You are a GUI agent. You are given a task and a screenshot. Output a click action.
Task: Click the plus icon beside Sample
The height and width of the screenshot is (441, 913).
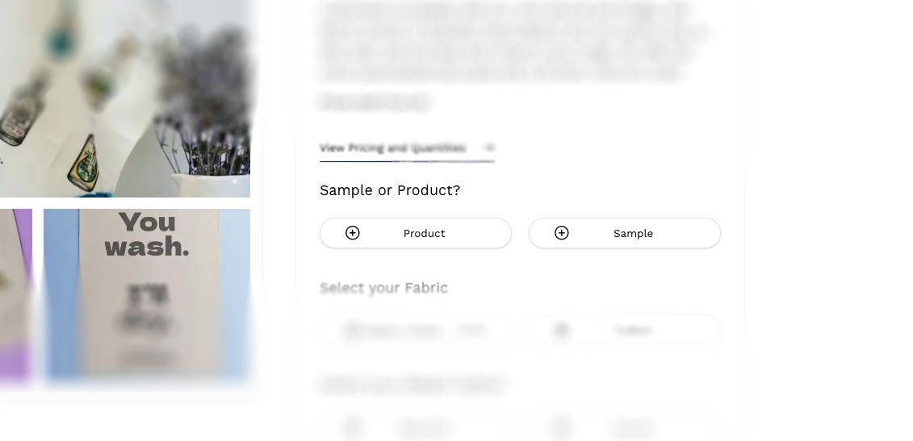pos(562,233)
